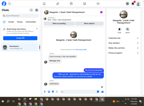
Task: Open the Marketplace chat in the list
Action: 20,47
